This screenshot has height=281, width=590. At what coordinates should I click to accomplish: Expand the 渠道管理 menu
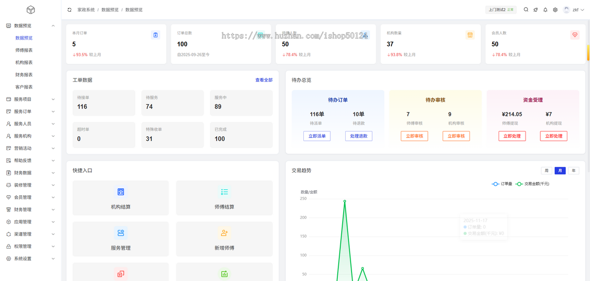click(30, 234)
